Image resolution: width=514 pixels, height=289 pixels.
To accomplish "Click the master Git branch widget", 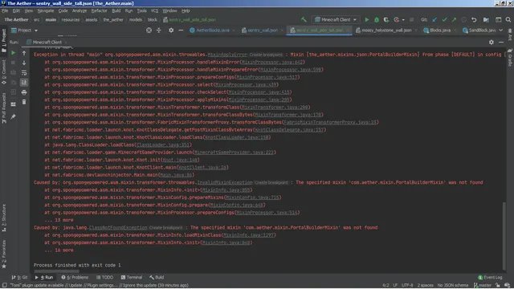I will [x=483, y=285].
